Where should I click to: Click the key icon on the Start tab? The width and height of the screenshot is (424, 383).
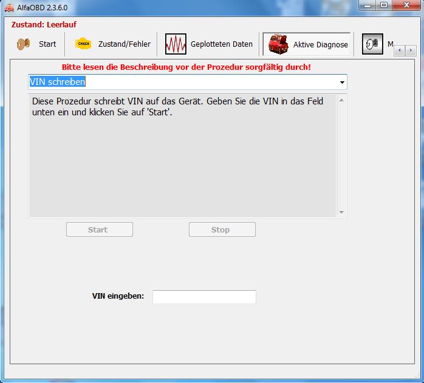pyautogui.click(x=24, y=44)
